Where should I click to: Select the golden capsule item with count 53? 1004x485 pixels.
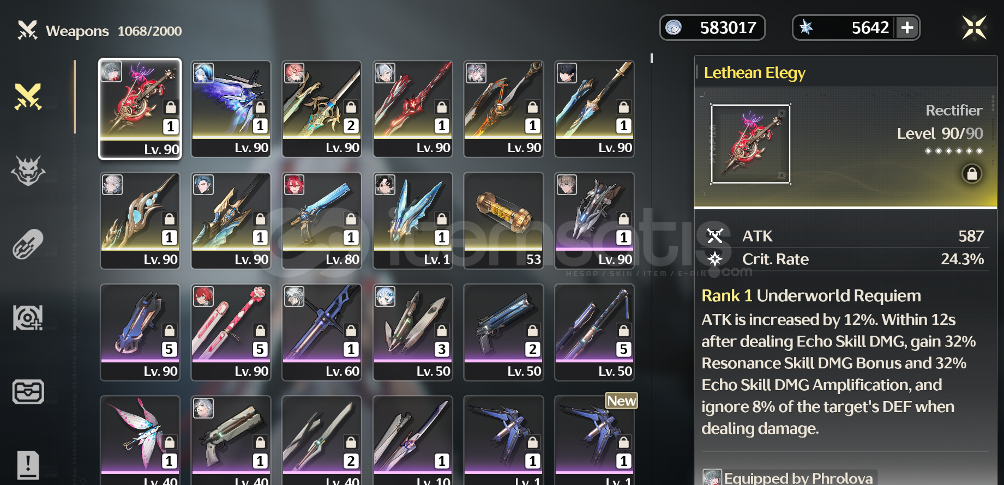point(503,221)
